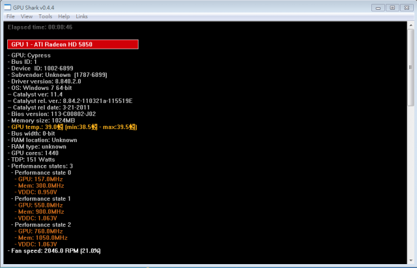Click the Performance state 1 heading
The image size is (417, 268).
click(41, 199)
